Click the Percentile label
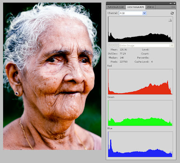180x163 pixels. coord(143,58)
